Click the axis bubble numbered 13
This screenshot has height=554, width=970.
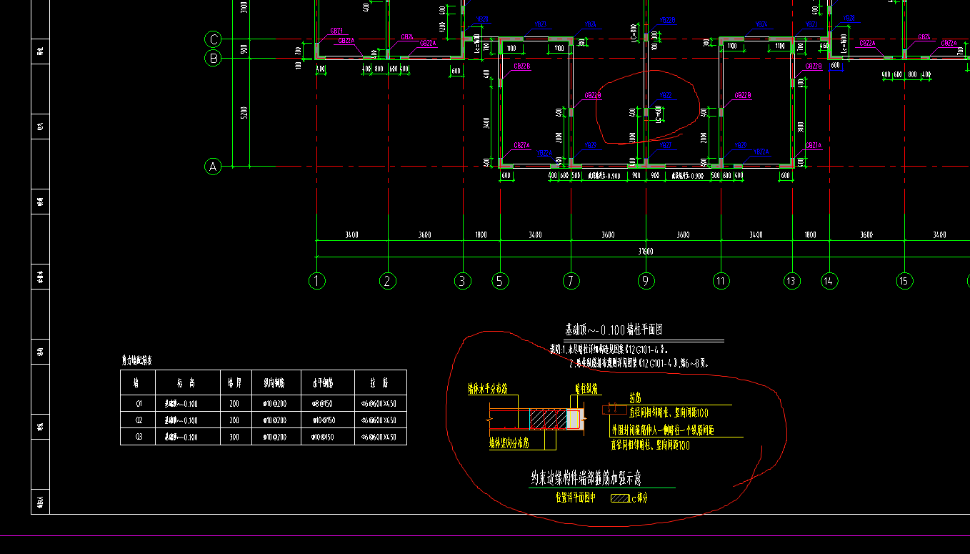(791, 281)
